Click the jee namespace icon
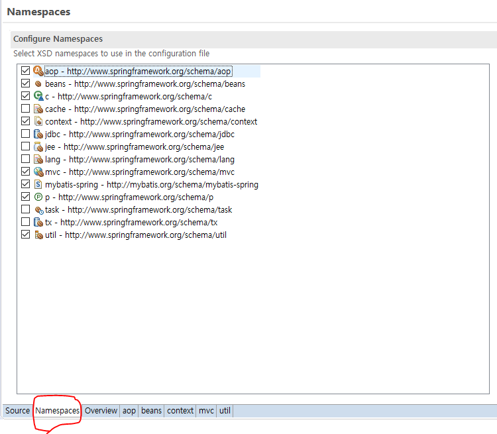This screenshot has width=497, height=434. [x=38, y=147]
